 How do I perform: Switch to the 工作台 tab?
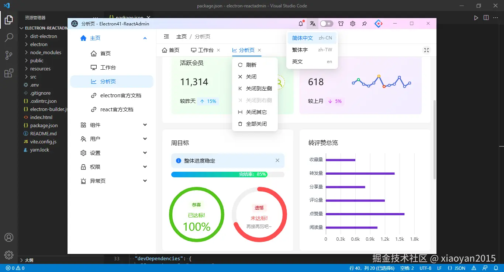(203, 50)
